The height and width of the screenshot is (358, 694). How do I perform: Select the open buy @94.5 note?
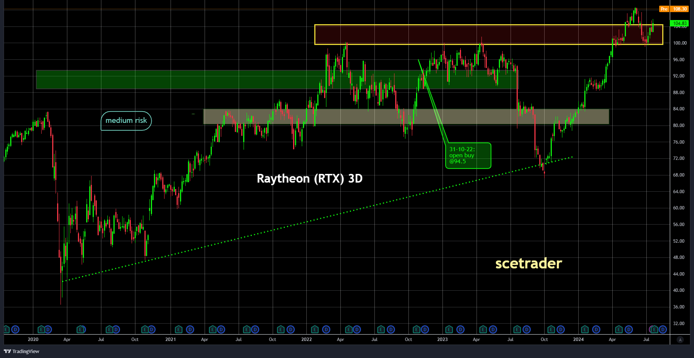(x=468, y=155)
